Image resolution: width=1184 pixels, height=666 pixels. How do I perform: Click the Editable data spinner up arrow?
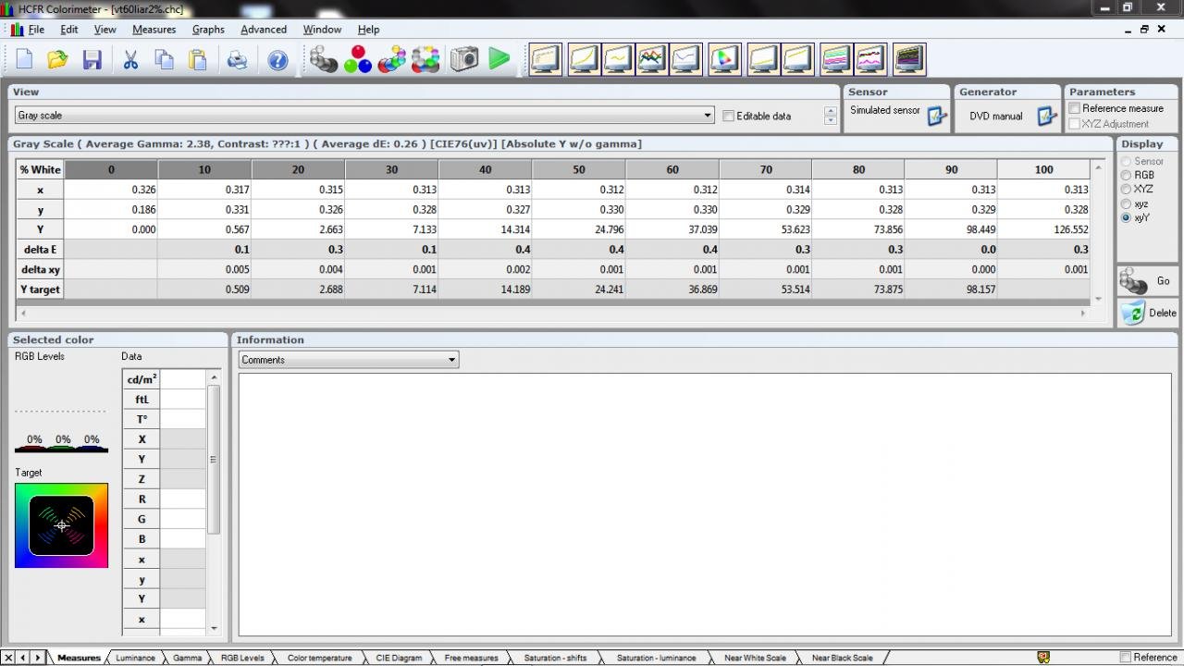[831, 111]
